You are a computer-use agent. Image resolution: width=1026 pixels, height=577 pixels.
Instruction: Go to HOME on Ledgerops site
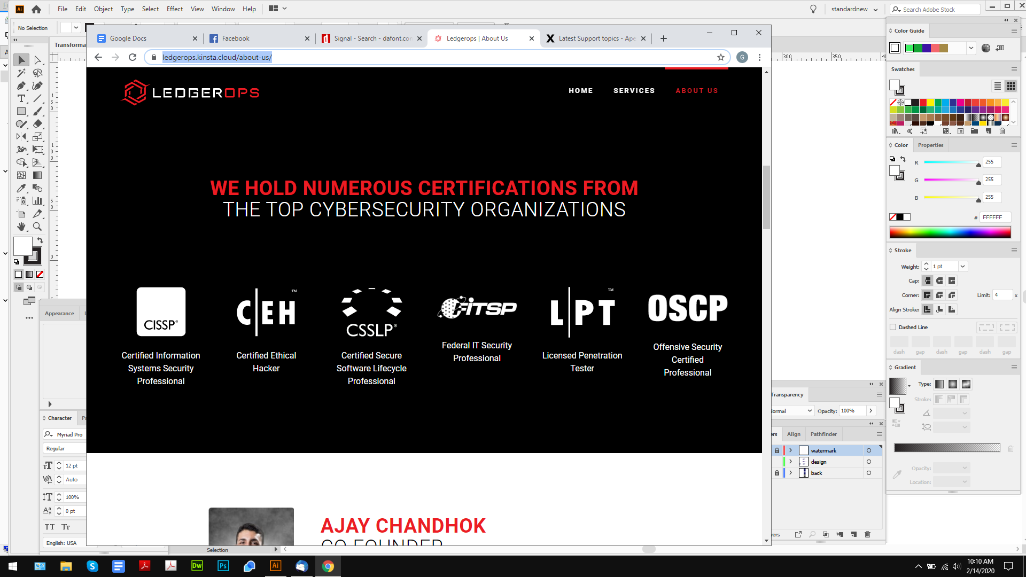pos(581,91)
